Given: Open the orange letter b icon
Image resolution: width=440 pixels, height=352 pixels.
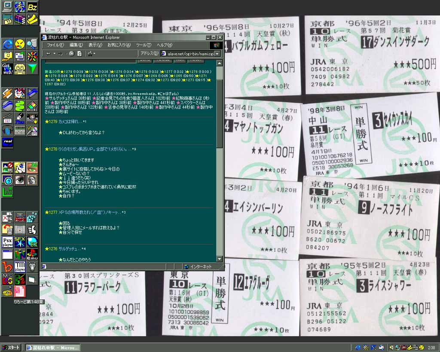Looking at the screenshot, I should pos(7,266).
